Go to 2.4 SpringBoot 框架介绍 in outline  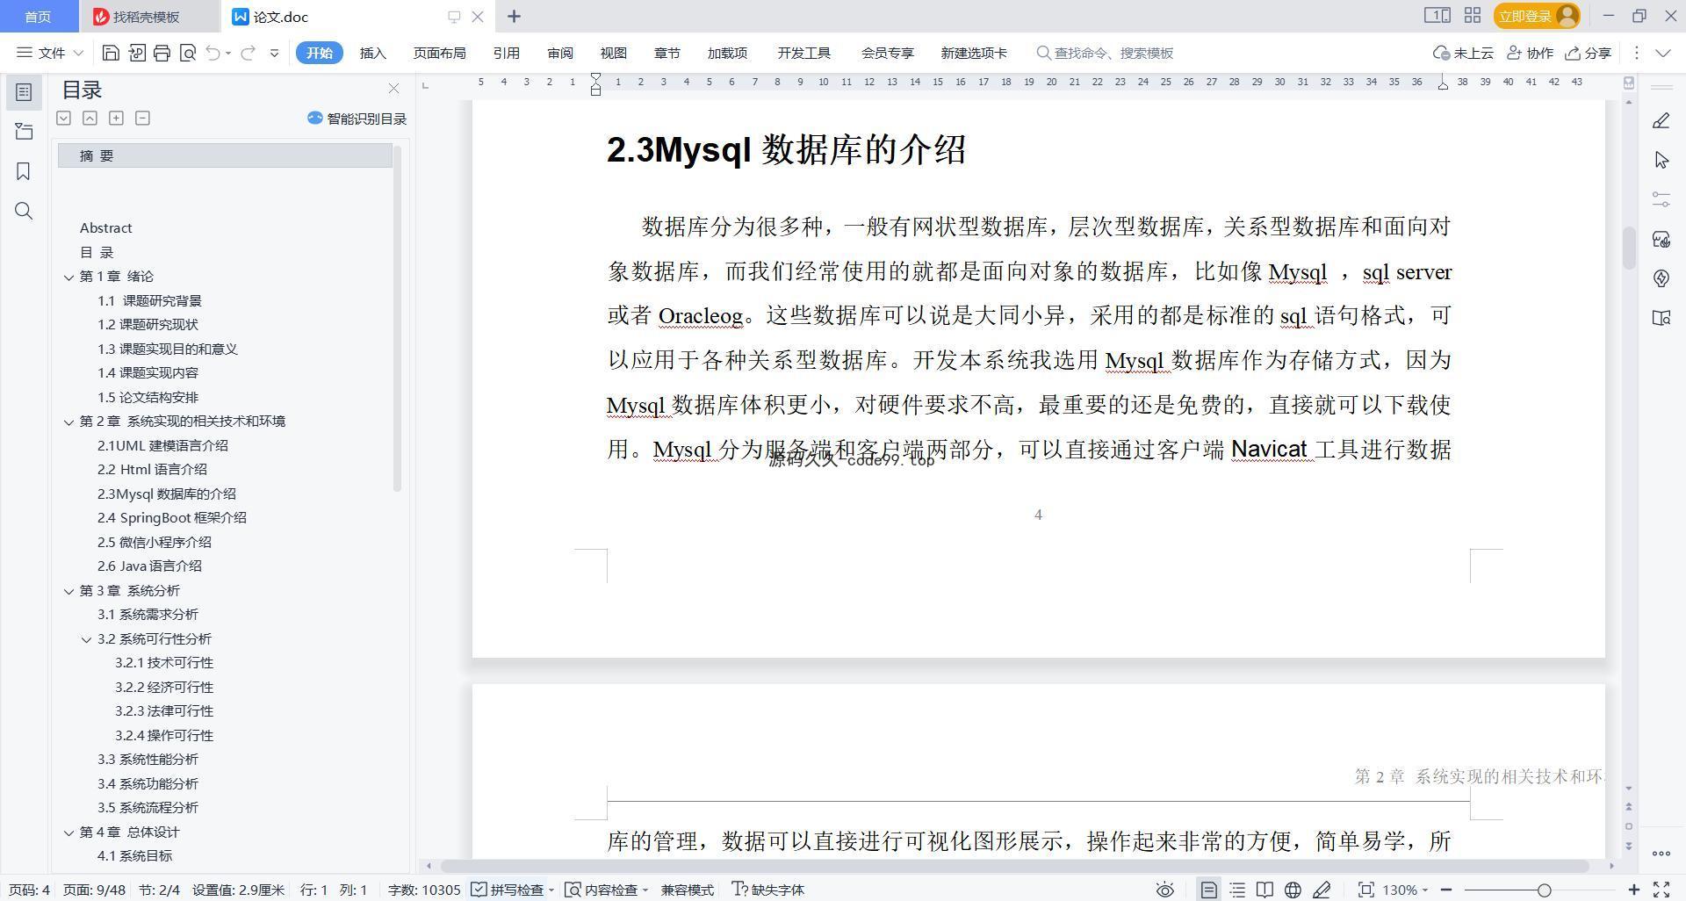click(x=172, y=518)
